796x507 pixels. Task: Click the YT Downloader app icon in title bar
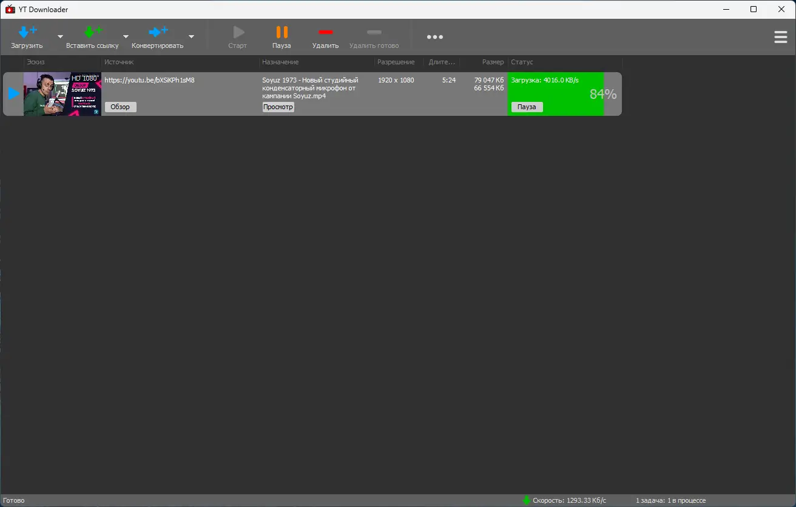tap(10, 9)
